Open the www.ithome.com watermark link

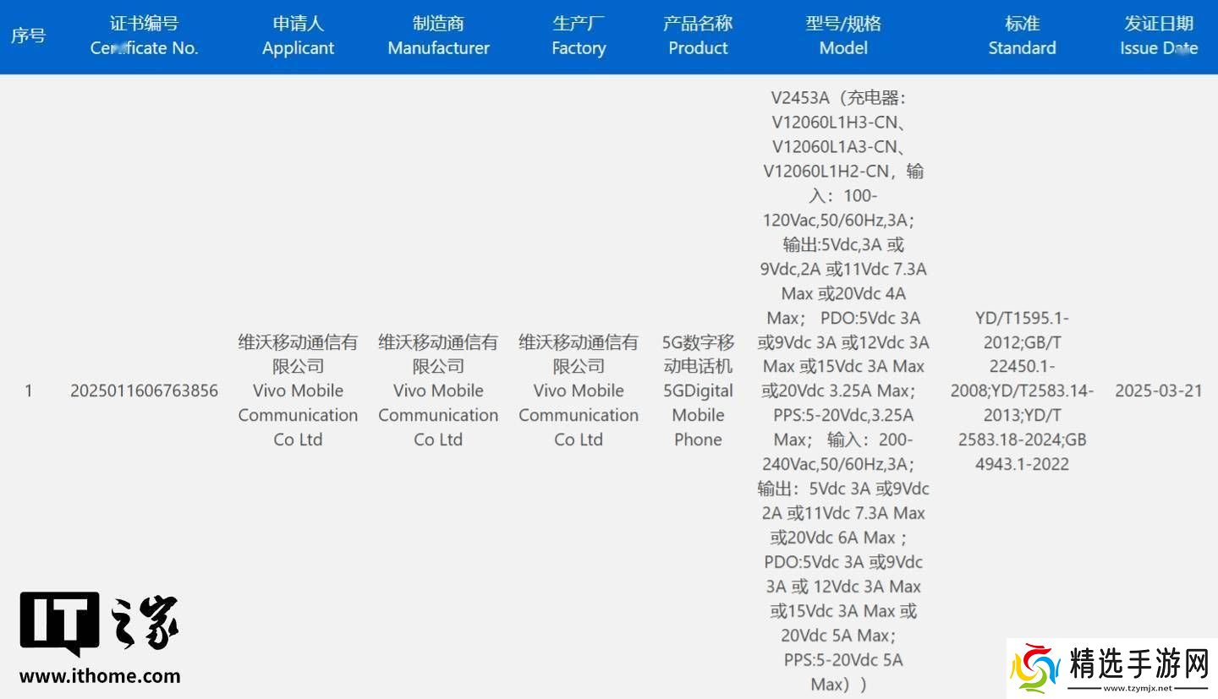point(100,676)
